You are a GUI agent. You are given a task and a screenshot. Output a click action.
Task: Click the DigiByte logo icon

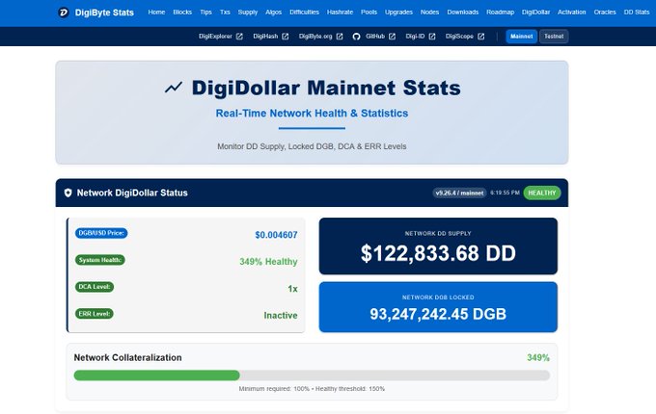(x=63, y=13)
